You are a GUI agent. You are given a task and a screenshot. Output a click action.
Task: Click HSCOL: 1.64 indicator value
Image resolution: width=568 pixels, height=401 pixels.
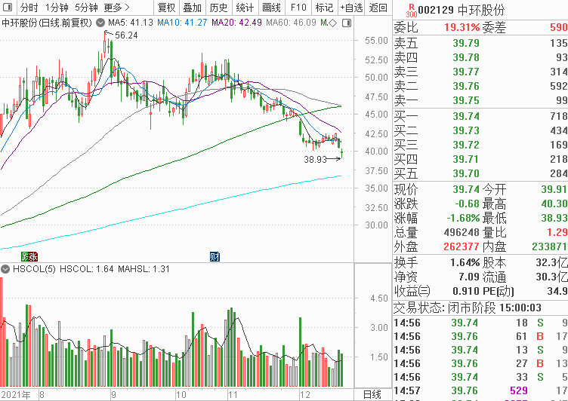pyautogui.click(x=87, y=269)
